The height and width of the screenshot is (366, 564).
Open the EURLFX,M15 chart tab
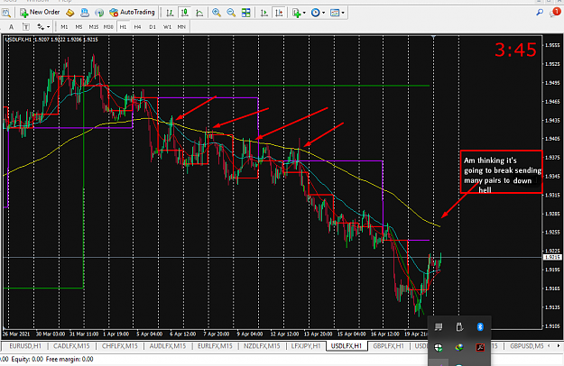click(215, 346)
